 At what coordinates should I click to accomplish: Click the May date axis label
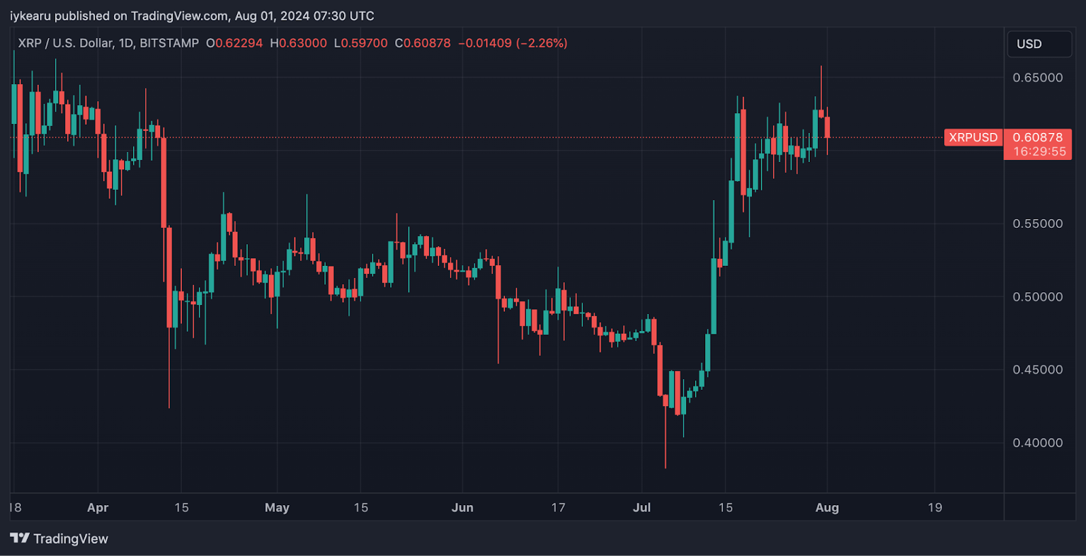277,508
